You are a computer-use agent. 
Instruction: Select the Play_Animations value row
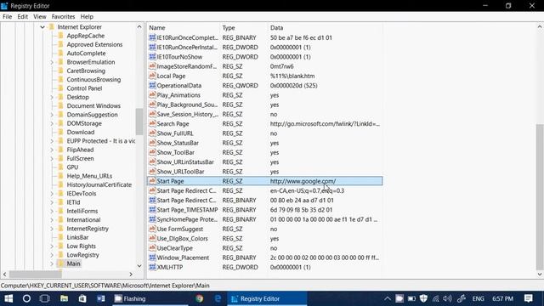click(x=264, y=95)
